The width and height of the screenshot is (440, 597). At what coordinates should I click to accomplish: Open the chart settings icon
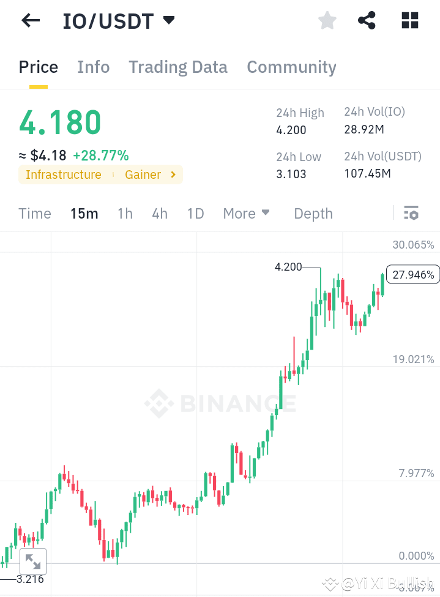[411, 213]
